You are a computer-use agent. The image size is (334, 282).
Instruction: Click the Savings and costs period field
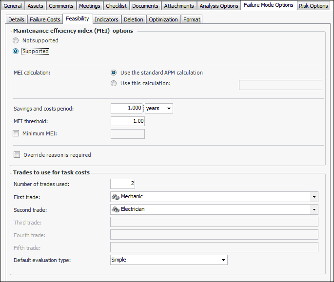point(126,109)
